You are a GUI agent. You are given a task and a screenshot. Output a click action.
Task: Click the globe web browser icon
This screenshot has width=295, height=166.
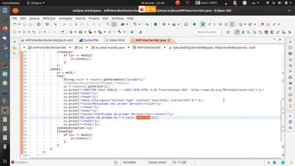[132, 32]
